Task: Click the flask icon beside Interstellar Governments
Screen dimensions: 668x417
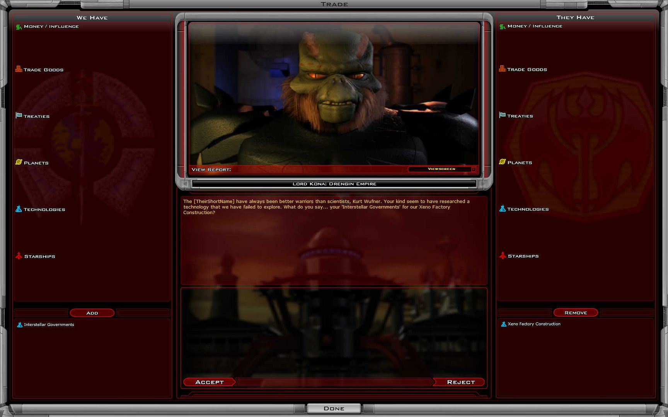Action: tap(20, 325)
